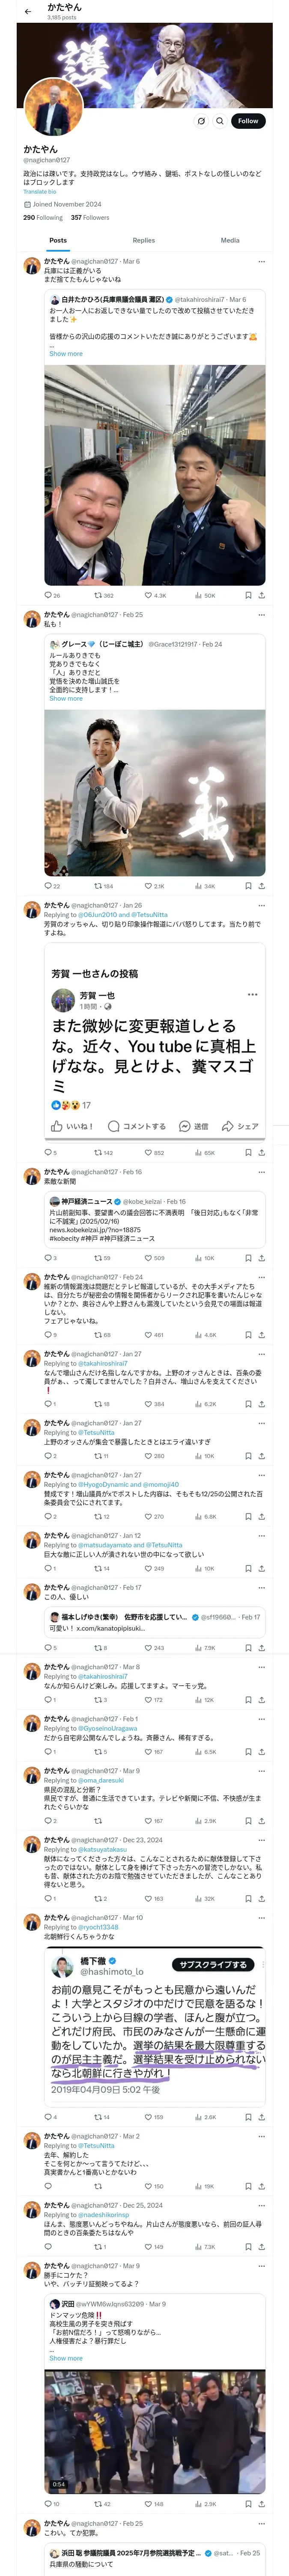Viewport: 289px width, 2576px height.
Task: Share the Jan 26 post about 芳賀のオッちゃん
Action: tap(261, 1152)
